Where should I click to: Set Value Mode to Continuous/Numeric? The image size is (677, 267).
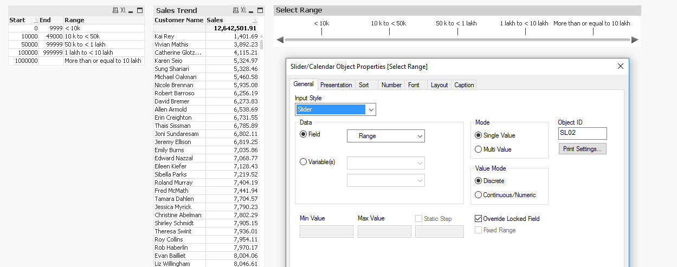point(478,195)
